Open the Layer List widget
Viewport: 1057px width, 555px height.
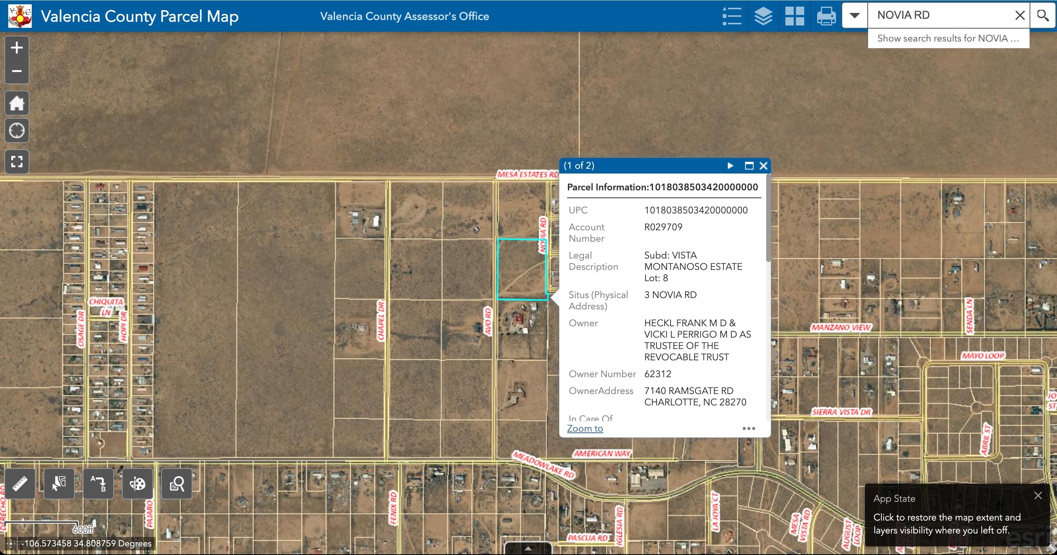pos(763,16)
